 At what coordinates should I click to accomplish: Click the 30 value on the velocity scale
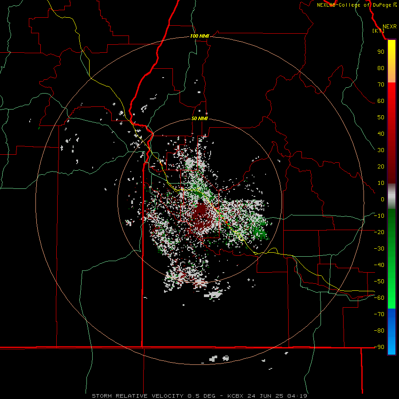coord(381,150)
